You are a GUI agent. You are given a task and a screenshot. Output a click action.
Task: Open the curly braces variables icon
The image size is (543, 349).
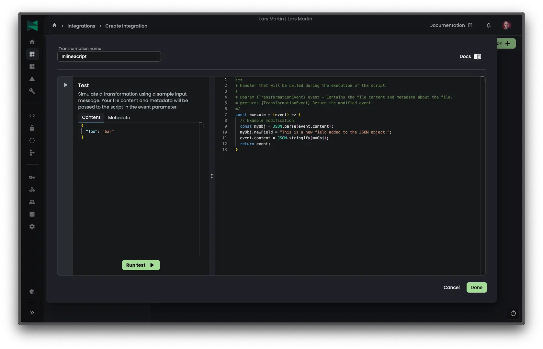(32, 140)
